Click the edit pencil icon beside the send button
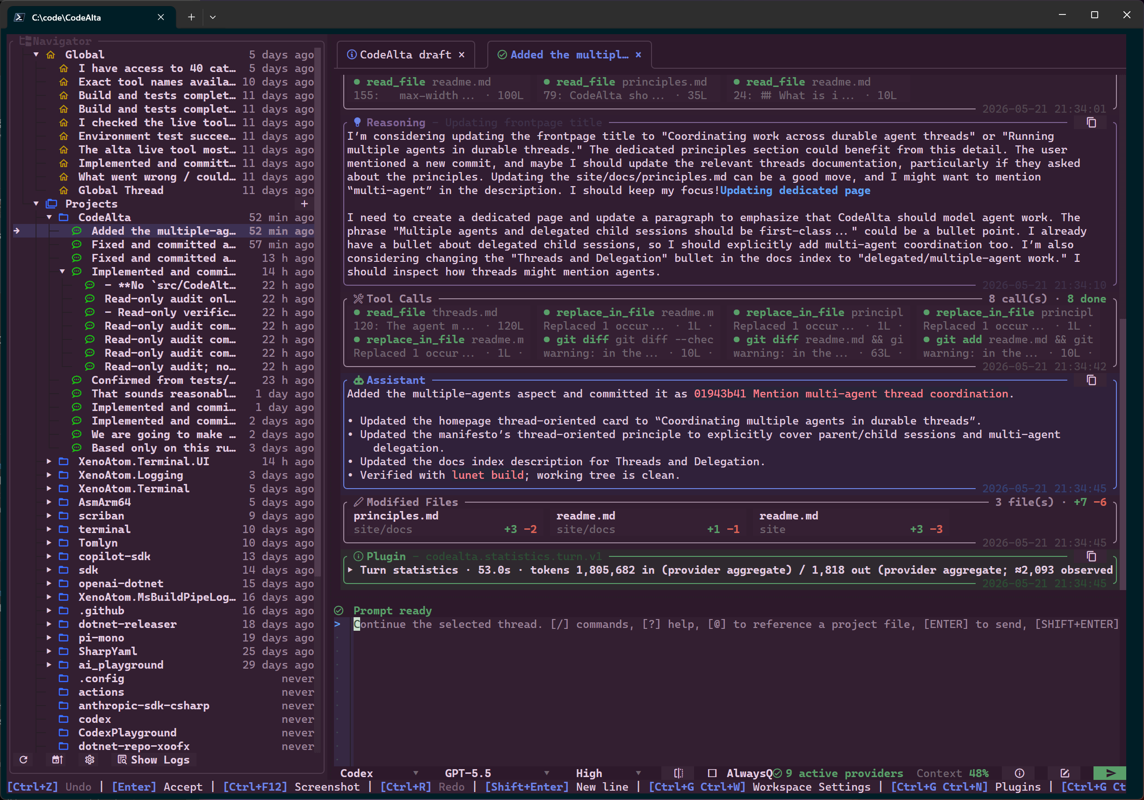1144x800 pixels. pyautogui.click(x=1065, y=773)
